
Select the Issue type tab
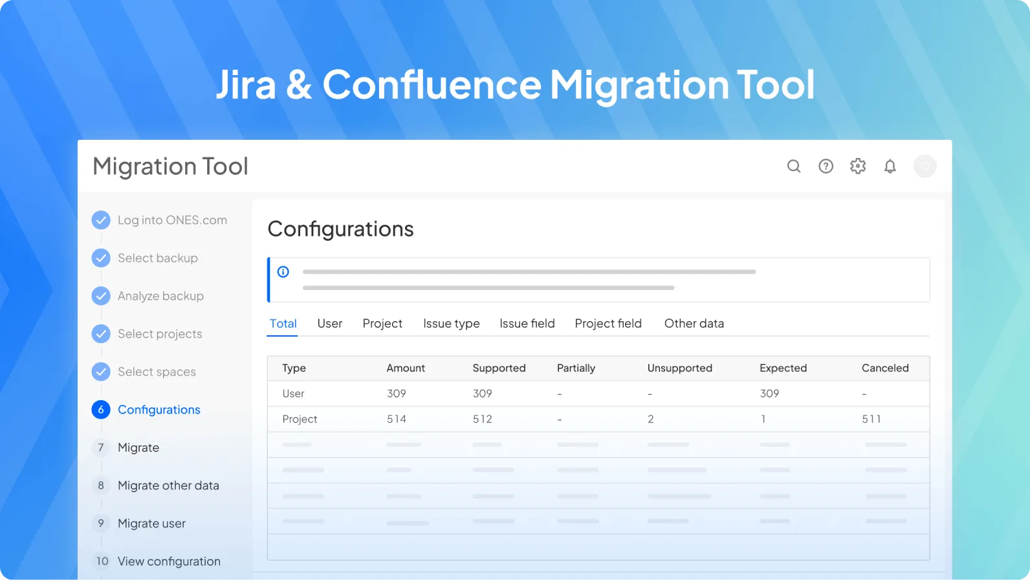point(451,324)
